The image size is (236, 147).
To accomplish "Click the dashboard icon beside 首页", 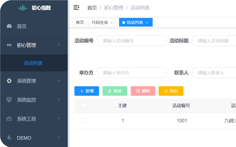I will 9,26.
